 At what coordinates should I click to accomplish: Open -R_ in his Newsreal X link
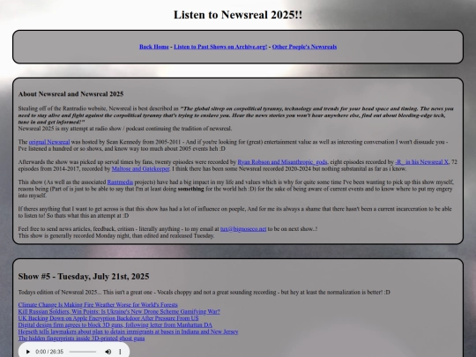point(421,162)
